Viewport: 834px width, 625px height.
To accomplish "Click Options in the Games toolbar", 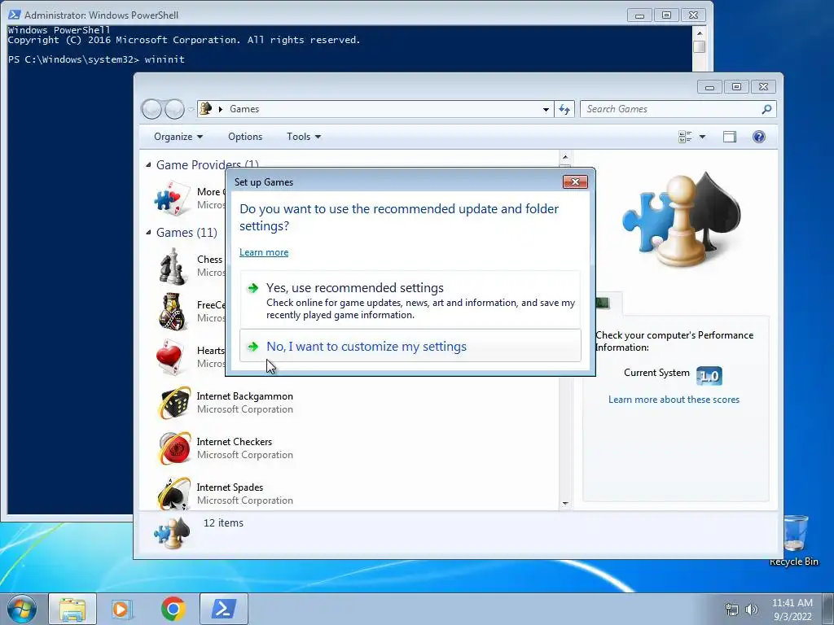I will (x=245, y=137).
